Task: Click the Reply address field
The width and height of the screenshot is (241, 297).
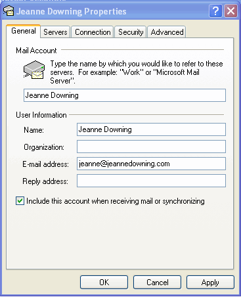Action: click(151, 181)
